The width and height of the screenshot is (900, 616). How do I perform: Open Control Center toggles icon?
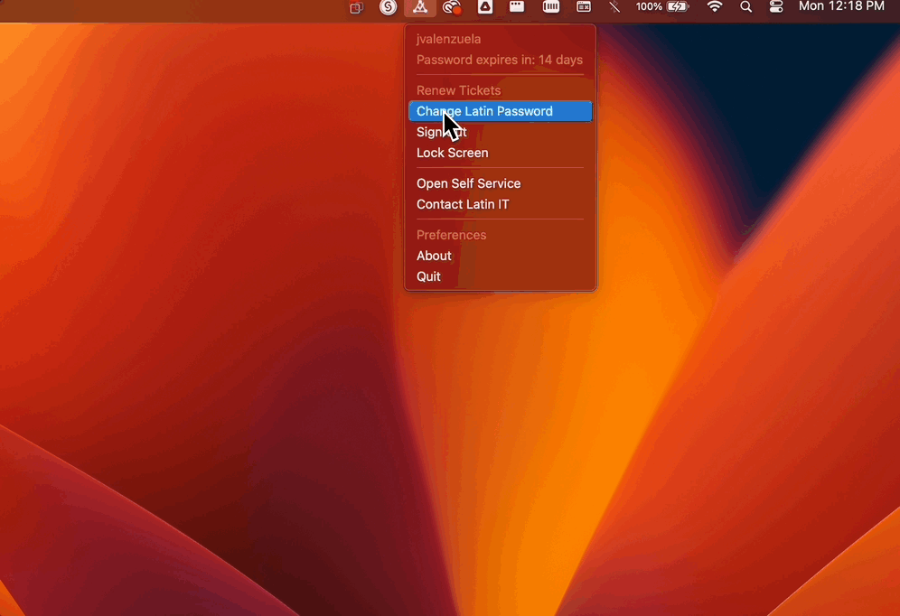coord(776,7)
